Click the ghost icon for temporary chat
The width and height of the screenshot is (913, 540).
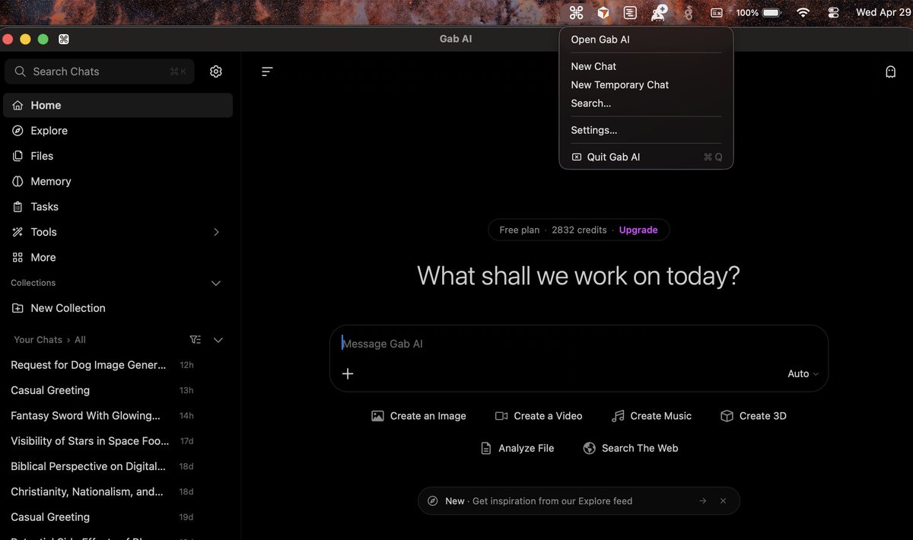[890, 71]
